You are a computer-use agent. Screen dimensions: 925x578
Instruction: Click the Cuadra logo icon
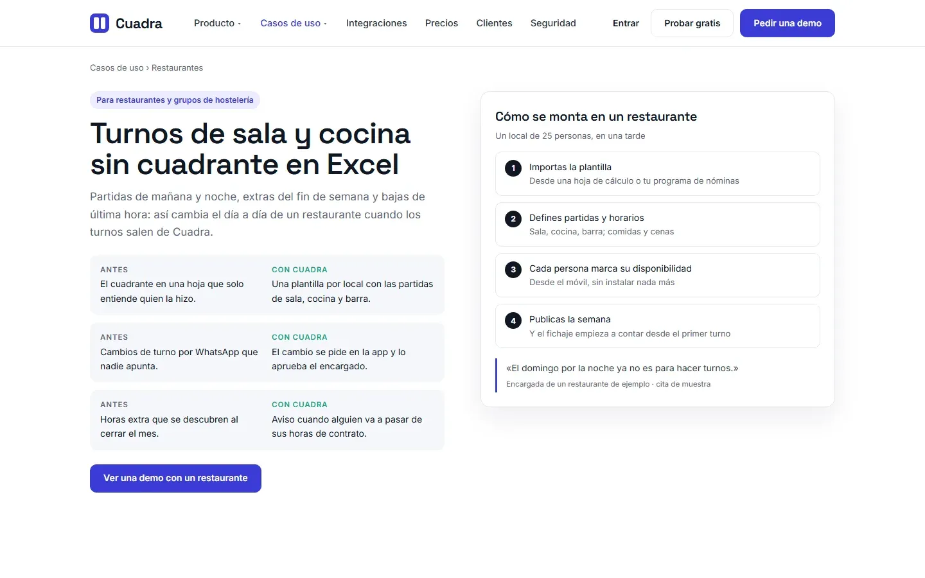pos(100,23)
